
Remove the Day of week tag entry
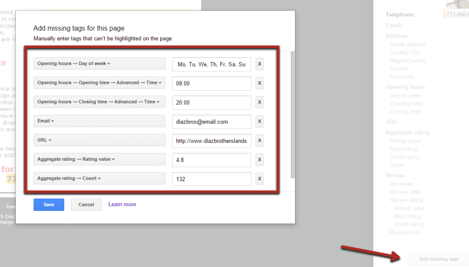[x=259, y=64]
